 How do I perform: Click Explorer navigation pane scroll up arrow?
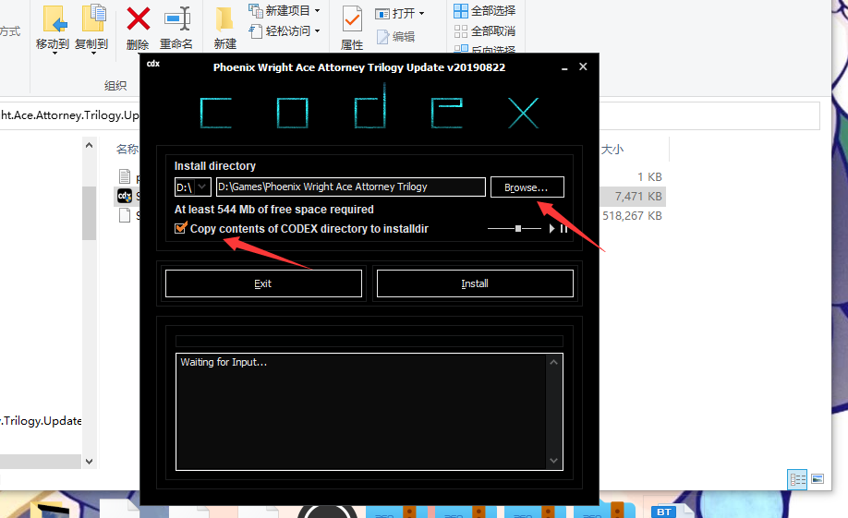coord(90,146)
